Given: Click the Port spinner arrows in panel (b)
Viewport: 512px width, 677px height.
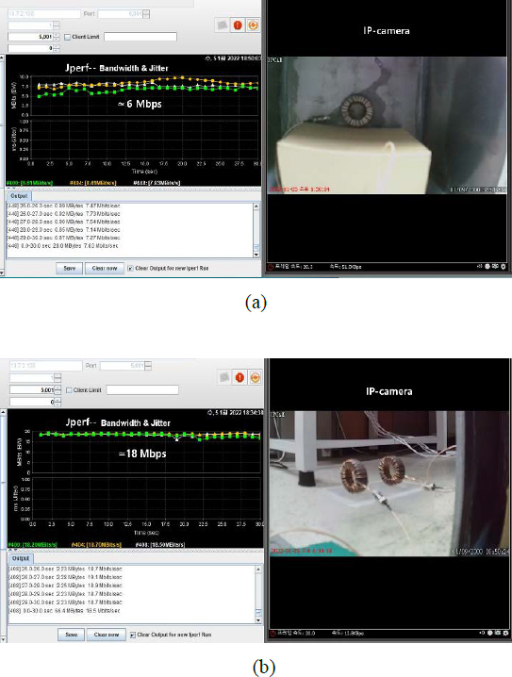Looking at the screenshot, I should coord(148,366).
